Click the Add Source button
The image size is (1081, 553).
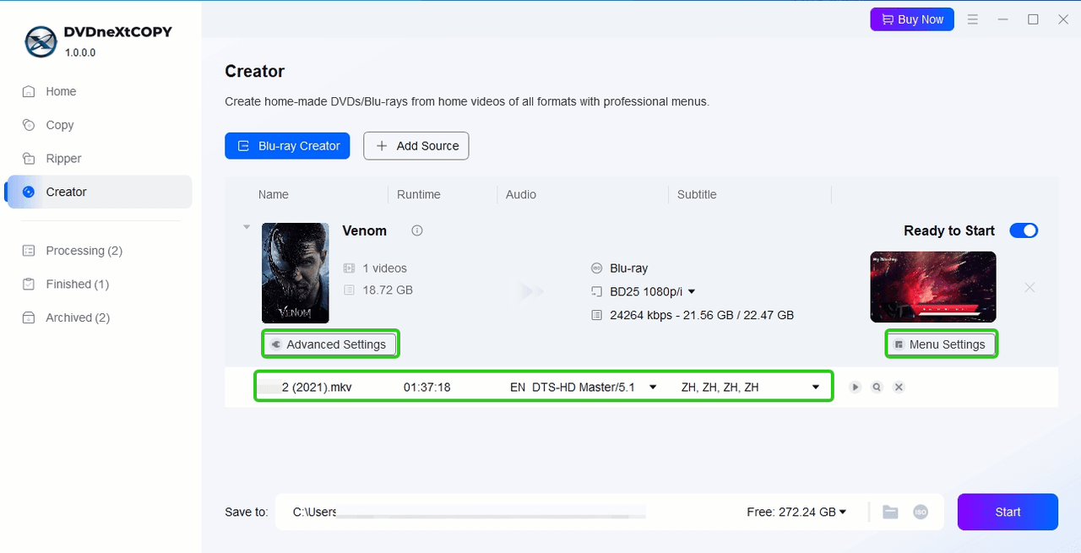(x=416, y=146)
